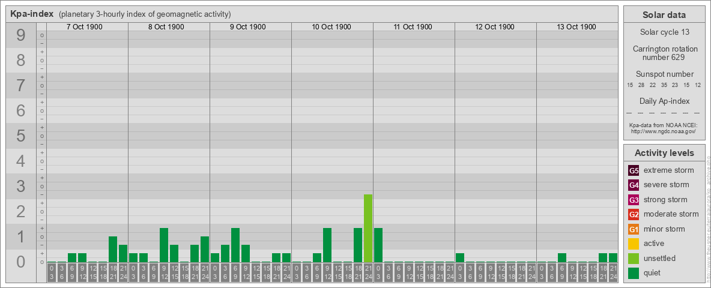Click sunspot value 28
Image resolution: width=711 pixels, height=288 pixels.
pos(641,85)
